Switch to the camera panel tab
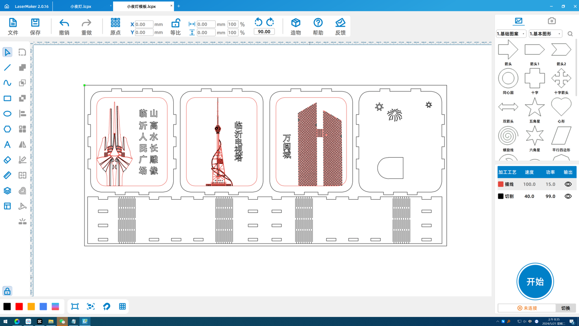 551,21
